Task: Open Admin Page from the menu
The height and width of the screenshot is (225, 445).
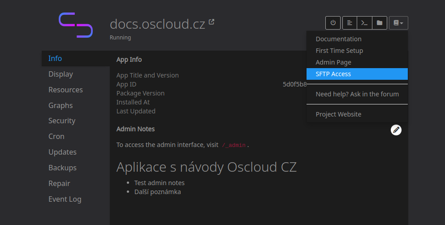Action: (333, 62)
